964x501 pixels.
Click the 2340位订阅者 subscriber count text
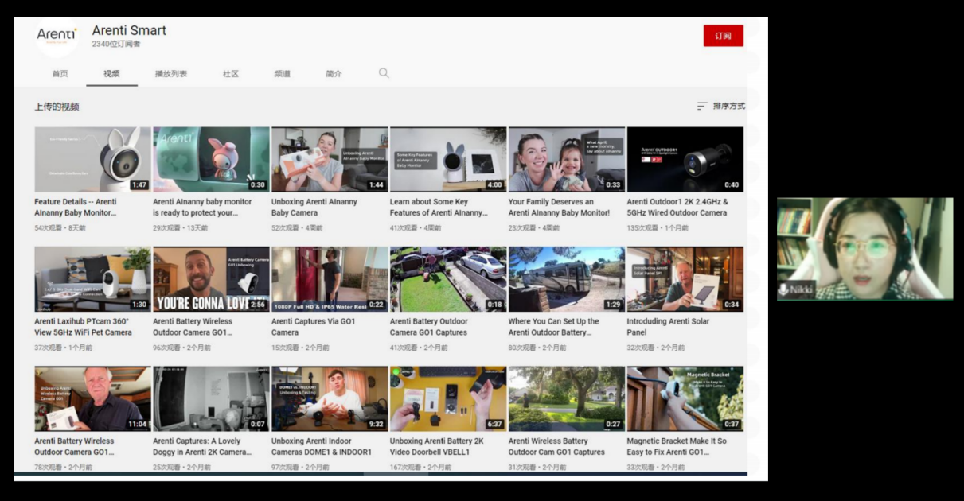point(116,45)
